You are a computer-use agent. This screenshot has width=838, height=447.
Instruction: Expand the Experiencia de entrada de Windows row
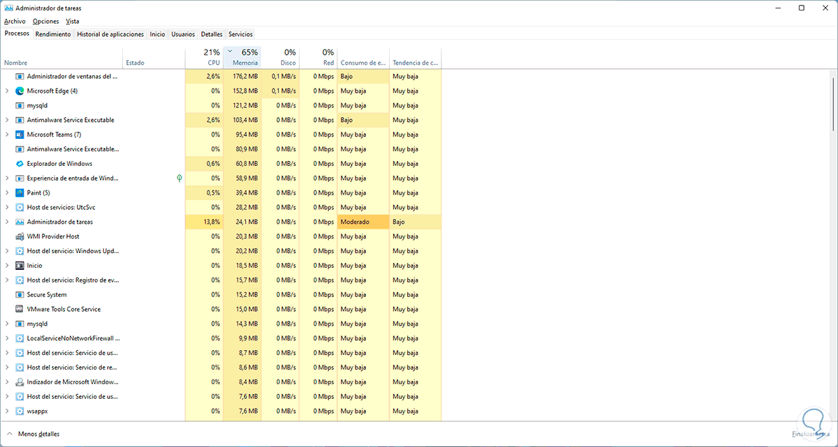coord(7,179)
